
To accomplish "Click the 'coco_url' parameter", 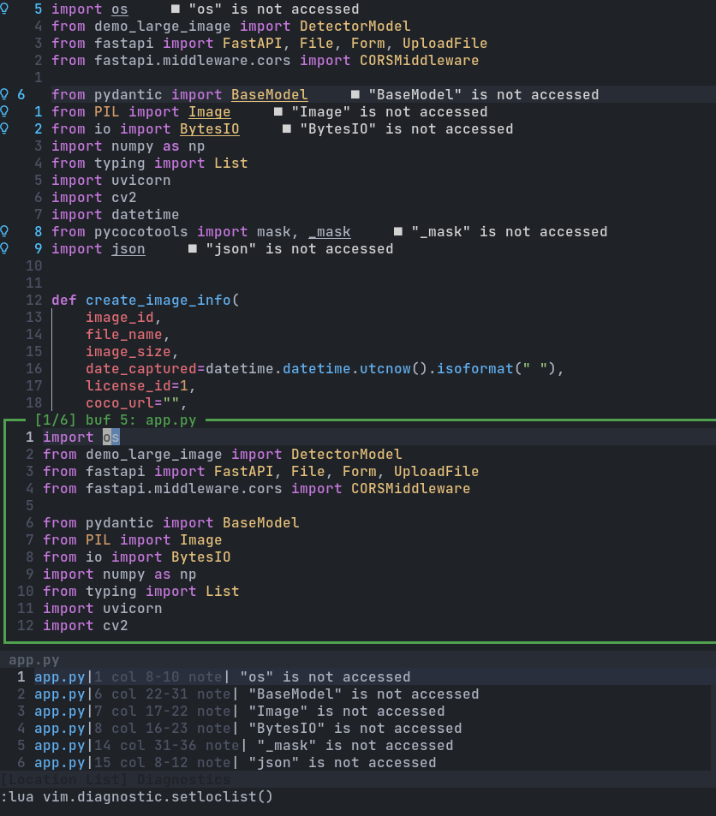I will [120, 402].
